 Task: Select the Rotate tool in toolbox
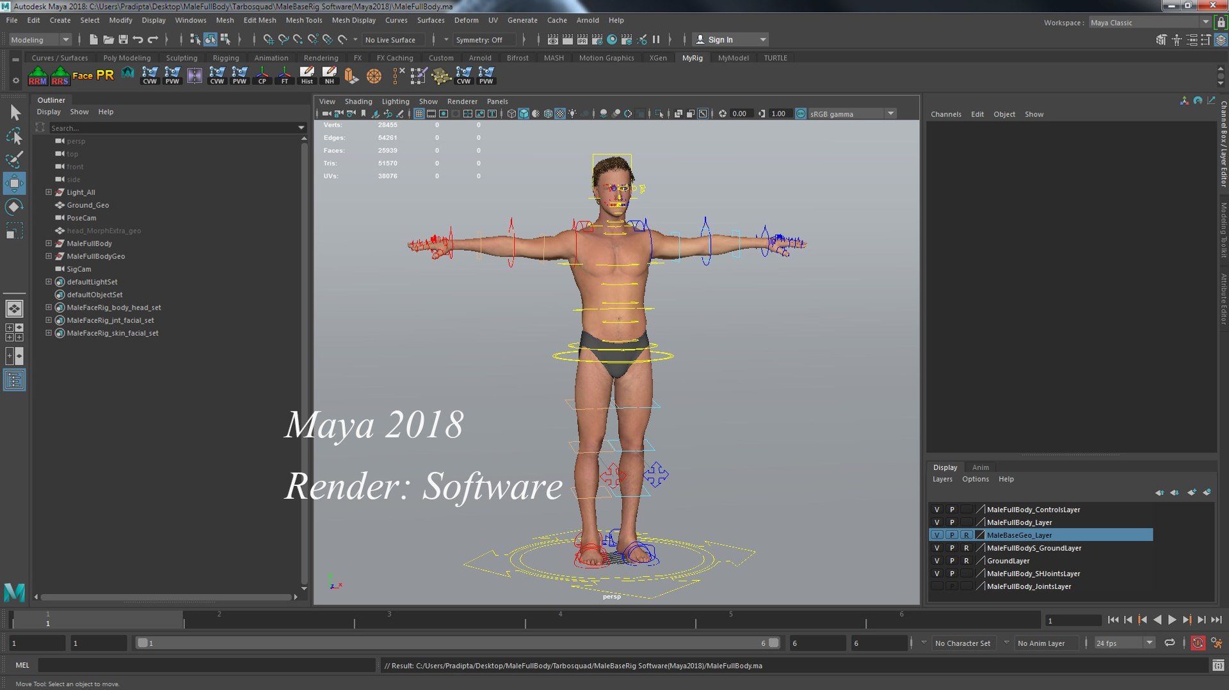point(15,207)
